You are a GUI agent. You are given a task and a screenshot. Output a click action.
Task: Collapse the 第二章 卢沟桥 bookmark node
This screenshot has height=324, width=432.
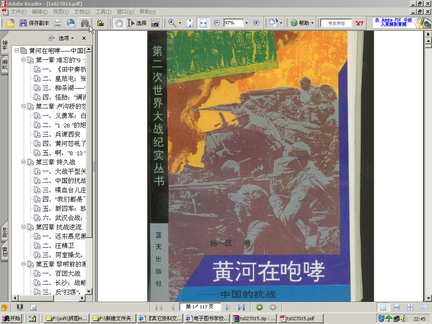24,106
